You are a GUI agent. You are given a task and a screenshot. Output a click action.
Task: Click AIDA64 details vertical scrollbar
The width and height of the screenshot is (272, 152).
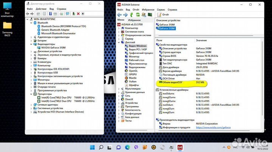262,79
